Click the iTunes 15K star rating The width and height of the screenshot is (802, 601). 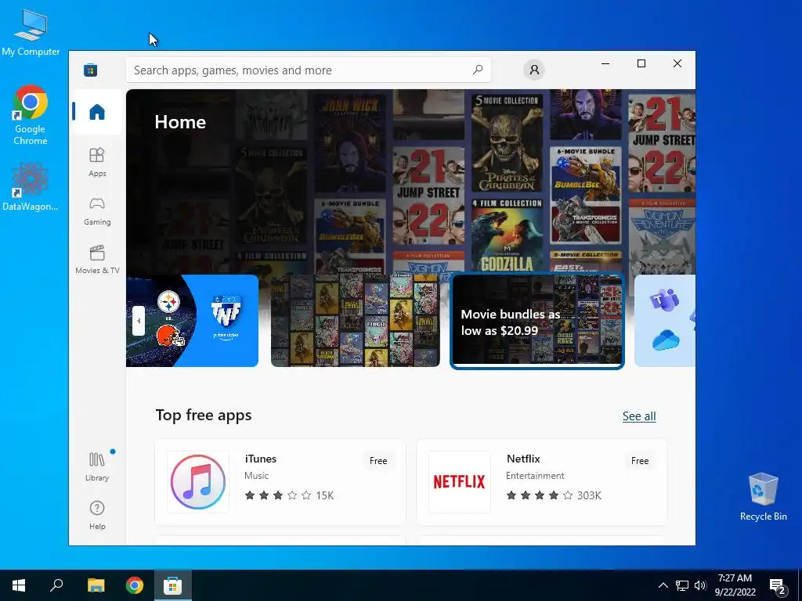click(x=289, y=495)
